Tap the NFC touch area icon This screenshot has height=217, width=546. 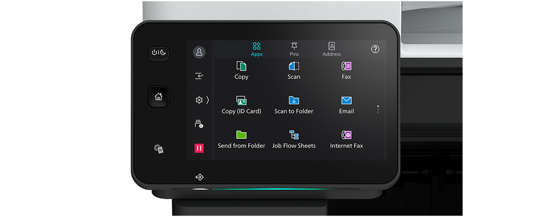coord(159,149)
